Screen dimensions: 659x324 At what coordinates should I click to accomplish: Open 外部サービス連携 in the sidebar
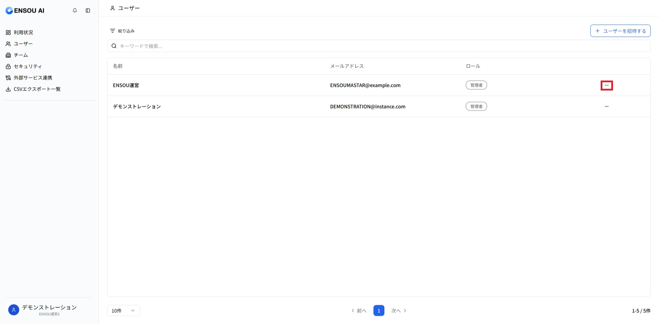29,78
